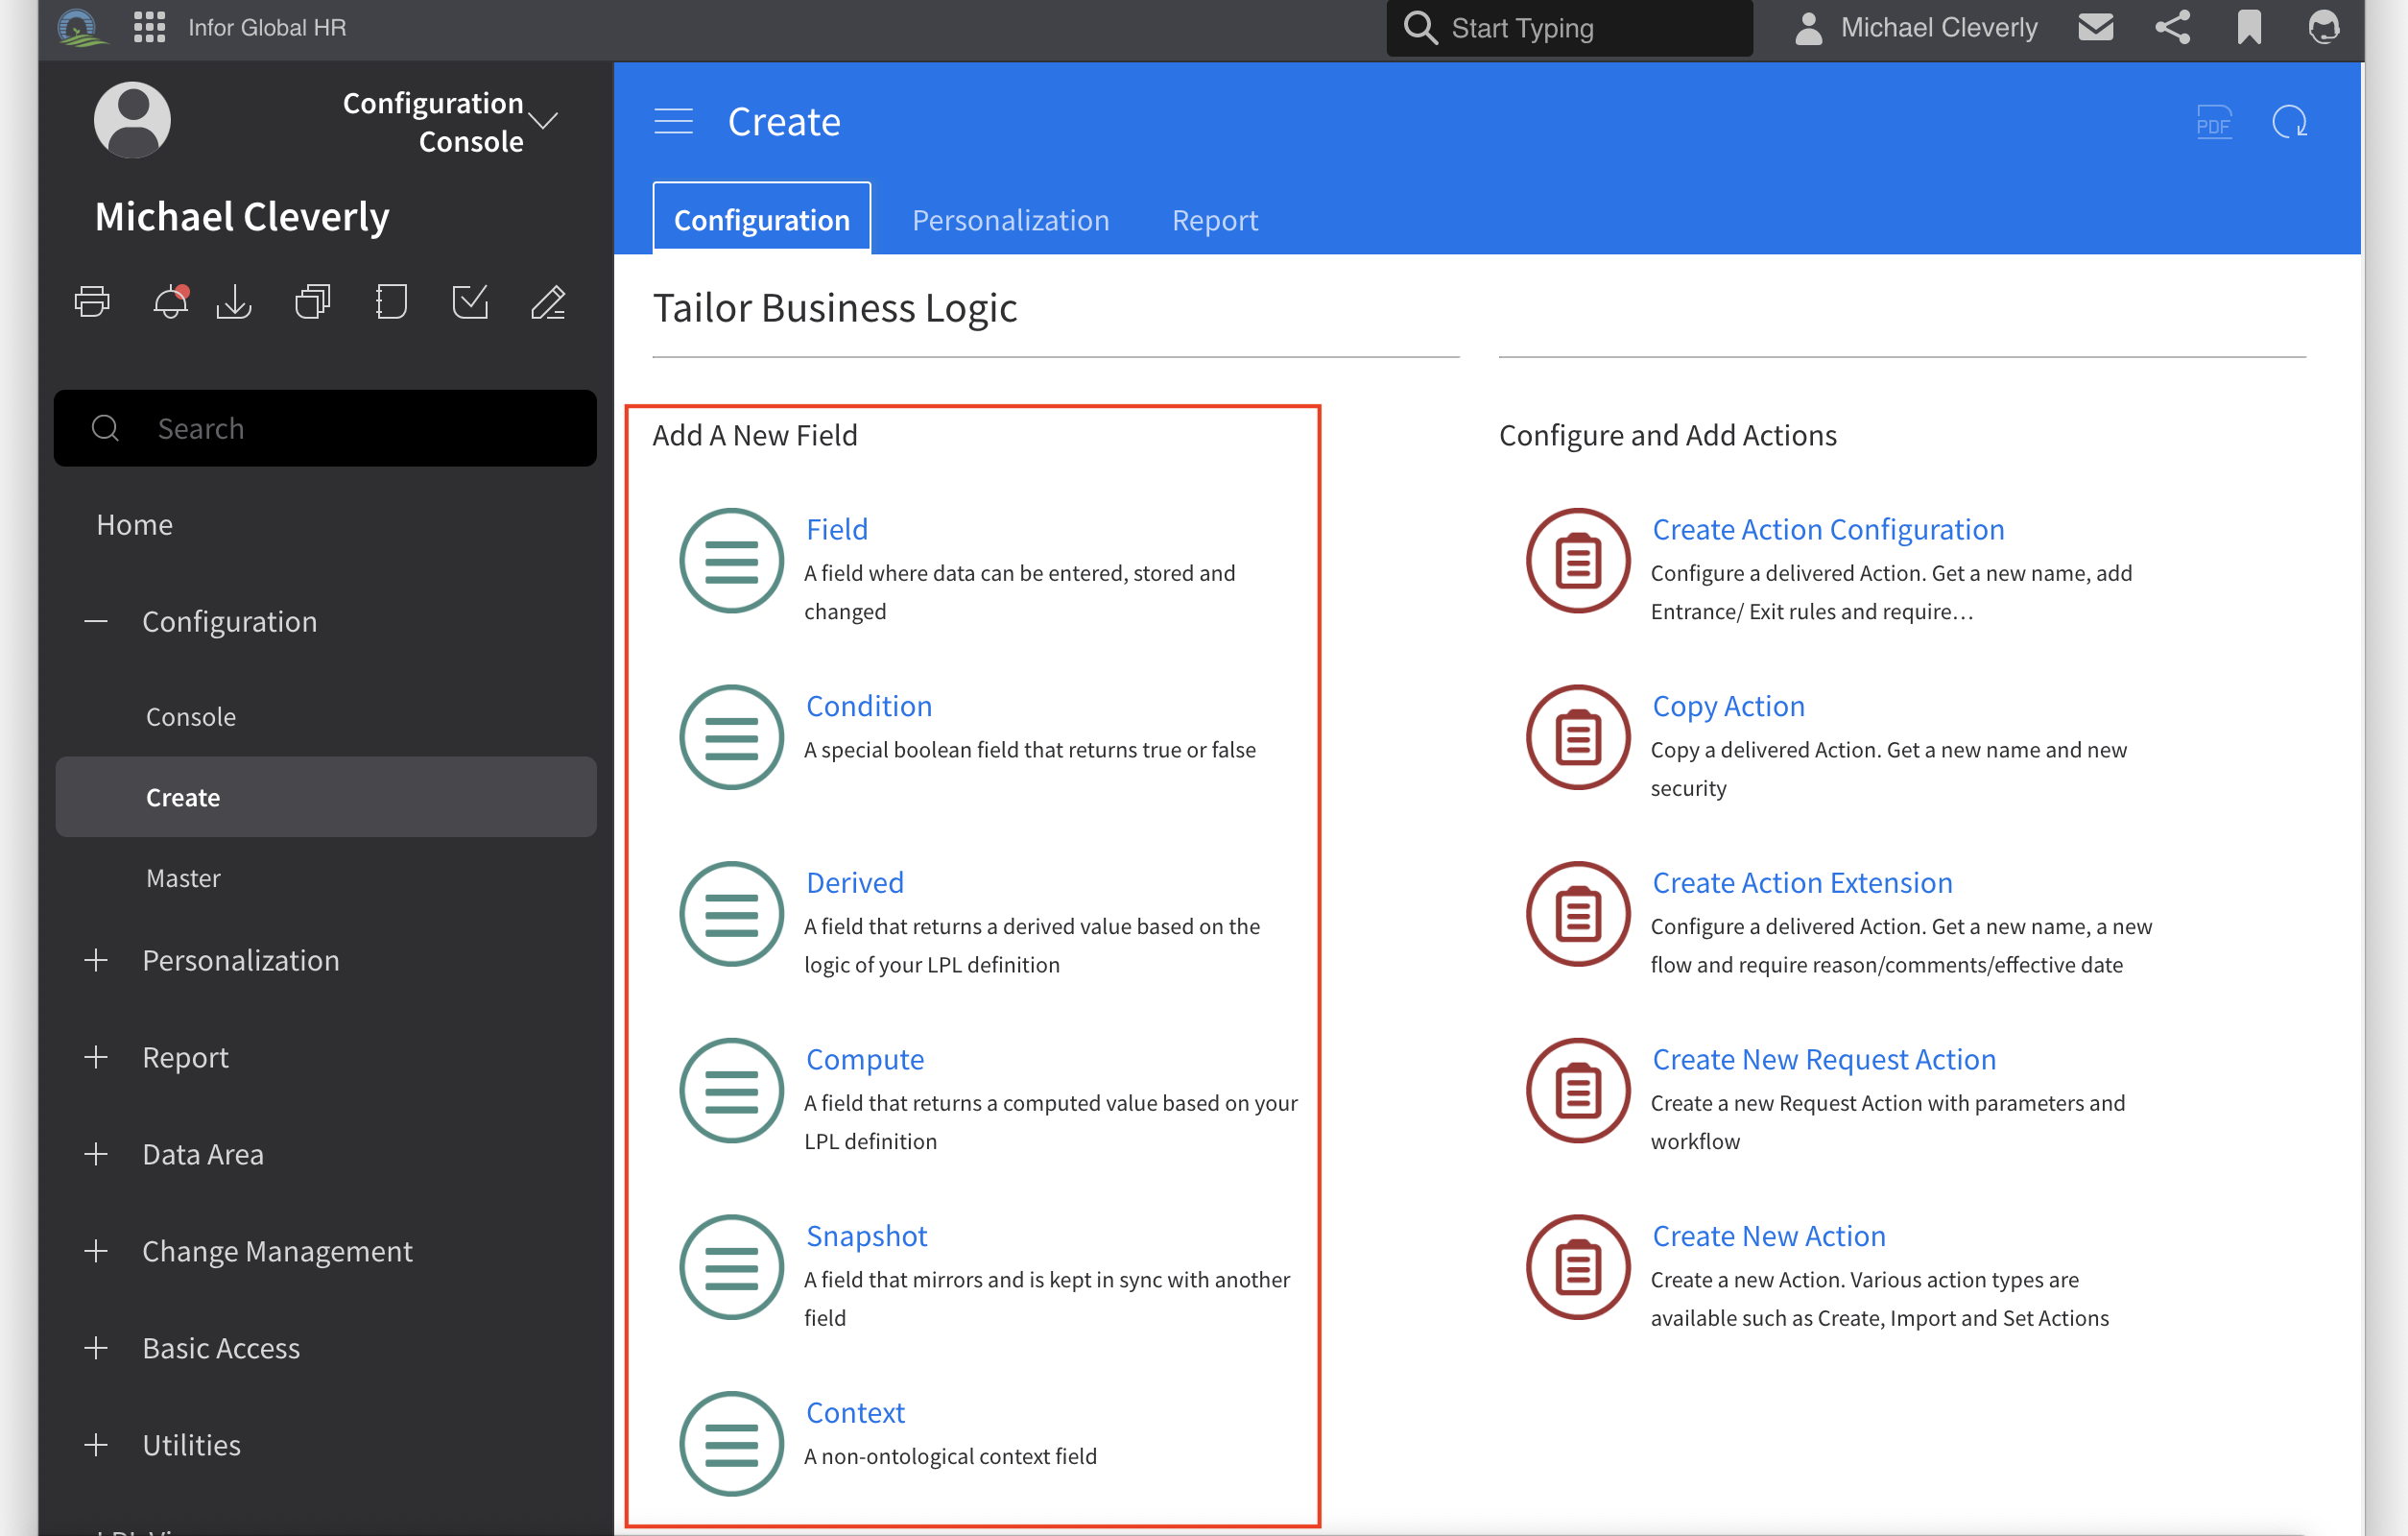Click the red Create Action Extension clipboard icon
The height and width of the screenshot is (1536, 2408).
tap(1578, 914)
